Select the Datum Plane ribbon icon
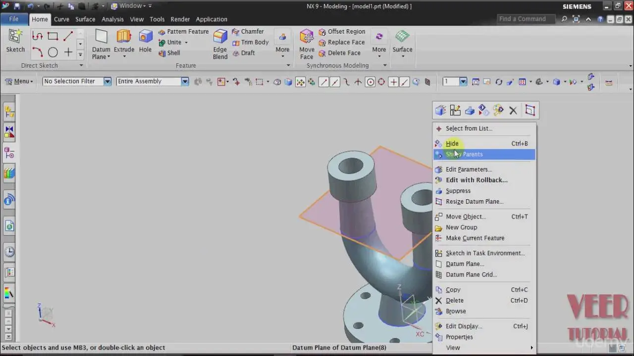 coord(101,37)
